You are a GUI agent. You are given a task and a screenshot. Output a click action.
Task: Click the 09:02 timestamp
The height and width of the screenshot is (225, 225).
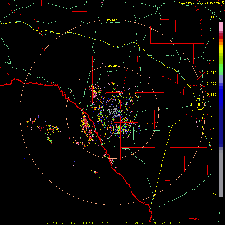point(174,223)
